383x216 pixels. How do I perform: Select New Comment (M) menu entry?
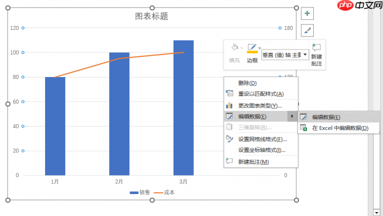(261, 162)
